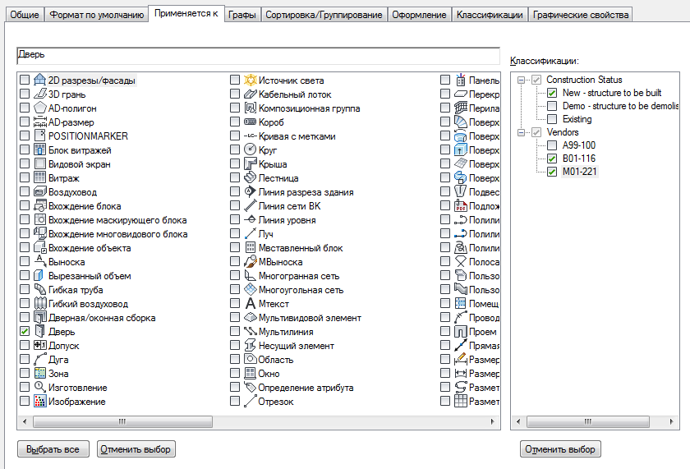
Task: Click the Определение атрибута tag icon
Action: (x=251, y=387)
